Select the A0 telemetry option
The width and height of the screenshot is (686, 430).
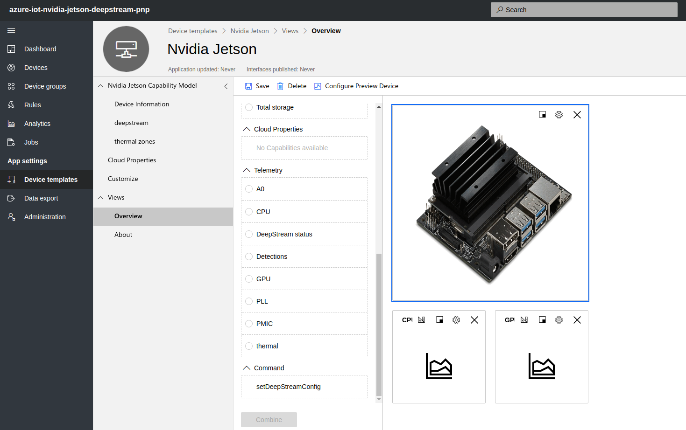coord(249,189)
